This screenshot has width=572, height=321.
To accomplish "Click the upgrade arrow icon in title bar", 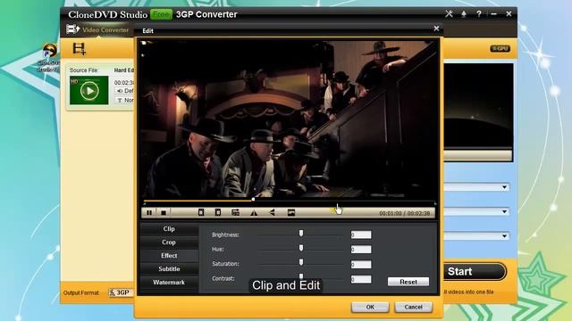I will pos(464,14).
